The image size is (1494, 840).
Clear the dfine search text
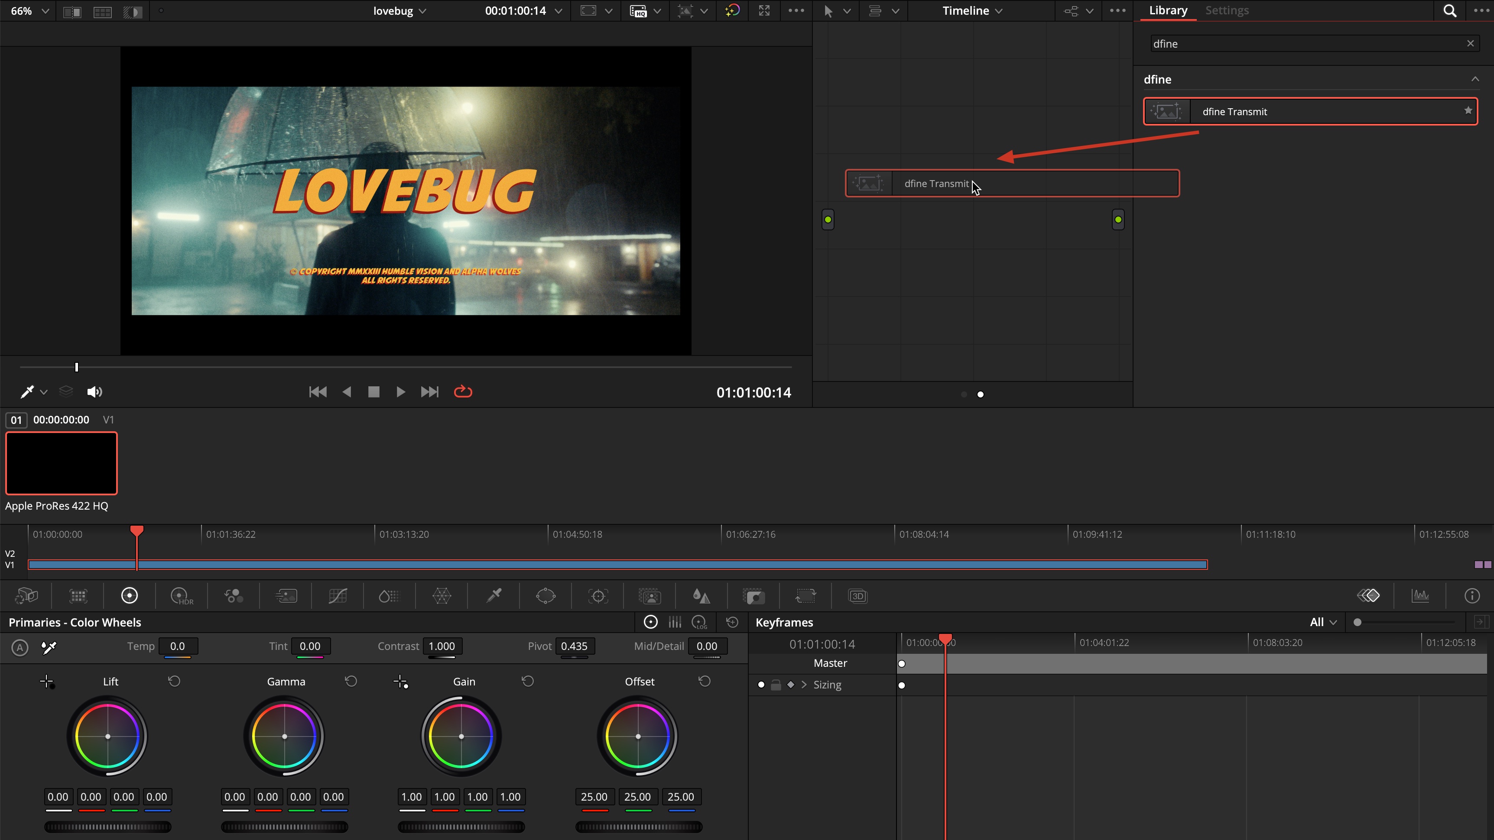click(x=1470, y=43)
